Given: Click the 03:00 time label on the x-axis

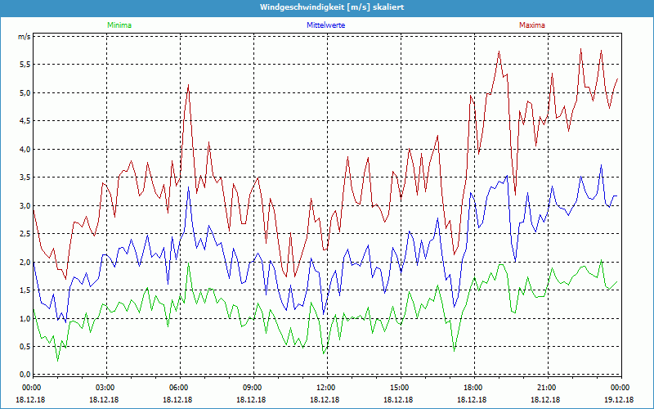Looking at the screenshot, I should click(105, 388).
